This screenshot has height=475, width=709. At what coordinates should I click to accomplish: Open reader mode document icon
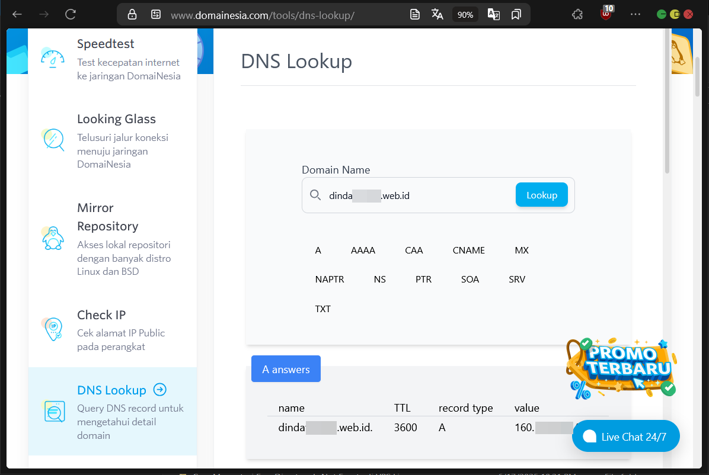tap(414, 14)
